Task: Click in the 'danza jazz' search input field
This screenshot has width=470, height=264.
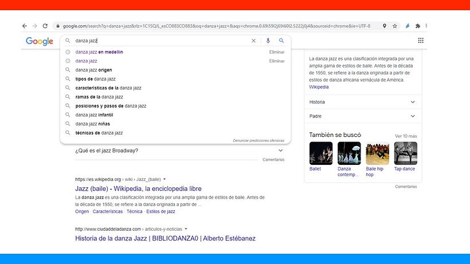Action: coord(162,41)
